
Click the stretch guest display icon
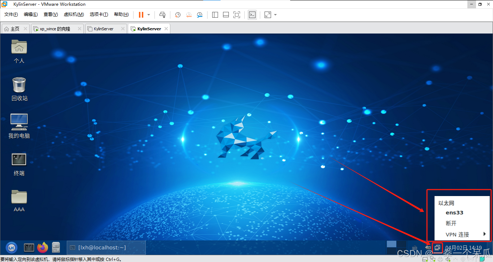point(268,15)
